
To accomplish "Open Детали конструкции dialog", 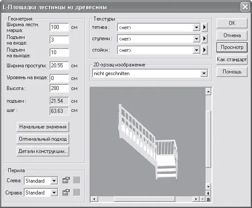I will 43,151.
